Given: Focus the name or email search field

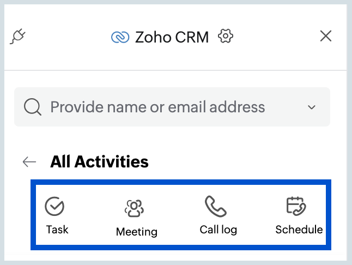Looking at the screenshot, I should (x=172, y=107).
